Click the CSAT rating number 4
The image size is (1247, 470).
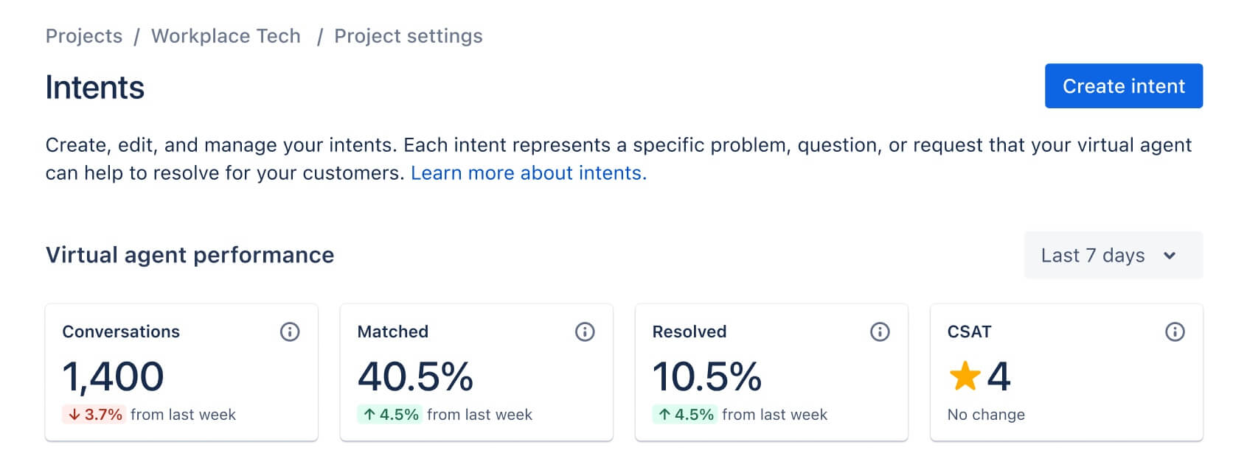(x=998, y=376)
